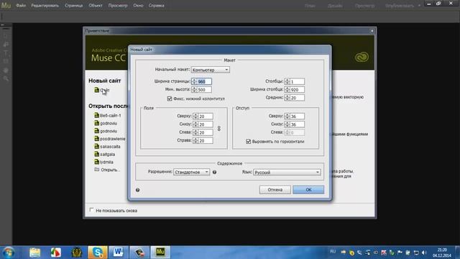Click the stepper for Поля Справа
The image size is (460, 259).
(195, 141)
